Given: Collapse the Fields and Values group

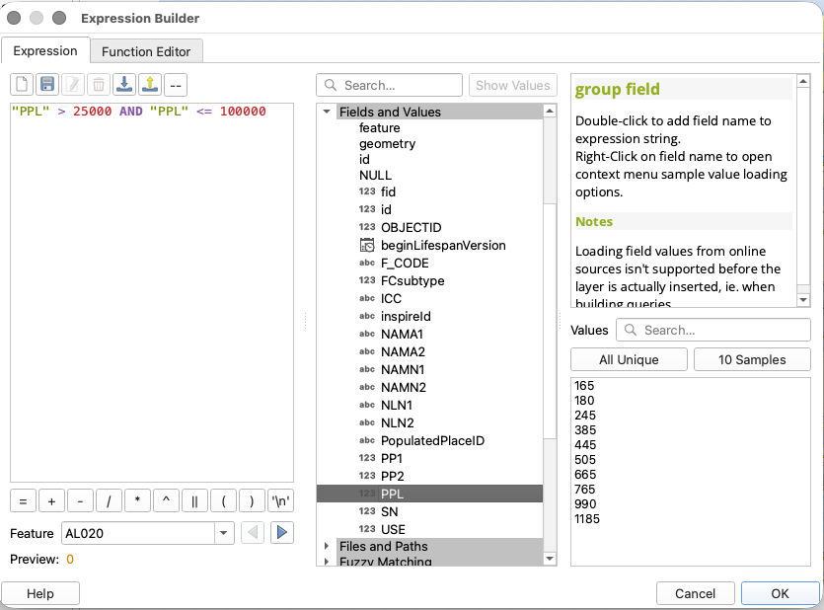Looking at the screenshot, I should point(327,112).
